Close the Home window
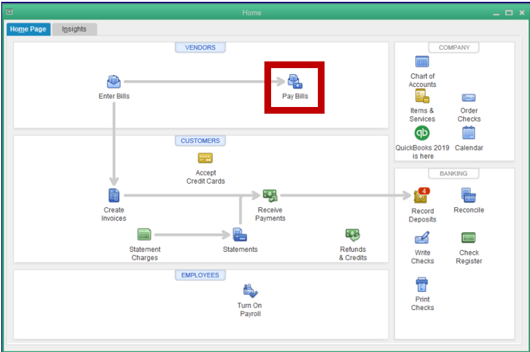The image size is (530, 352). click(522, 13)
